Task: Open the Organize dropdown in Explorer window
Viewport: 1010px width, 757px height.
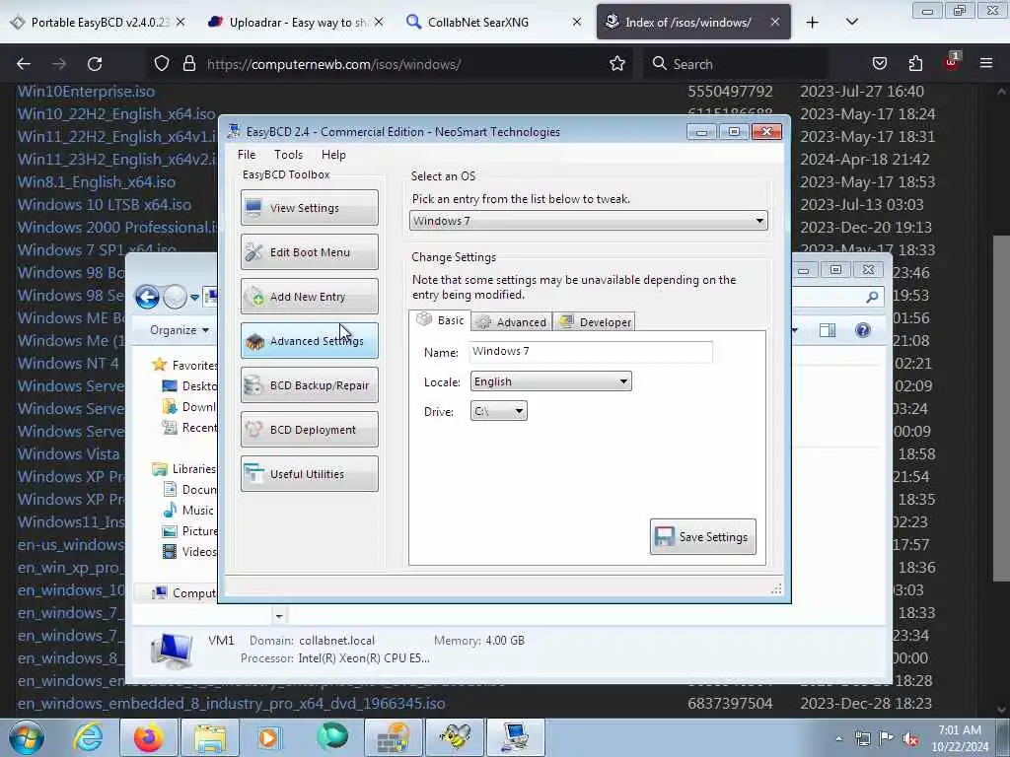Action: (180, 330)
